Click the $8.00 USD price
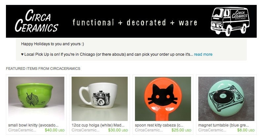The image size is (262, 139). point(246,130)
